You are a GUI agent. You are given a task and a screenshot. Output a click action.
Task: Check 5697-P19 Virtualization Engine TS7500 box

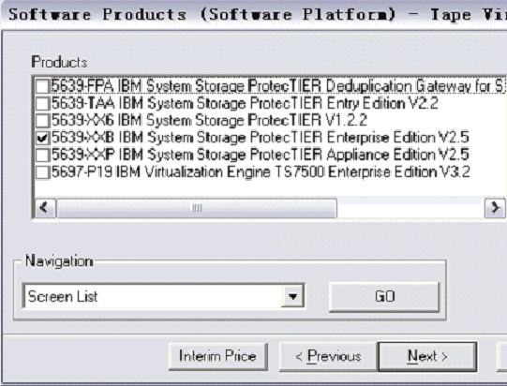(x=42, y=172)
